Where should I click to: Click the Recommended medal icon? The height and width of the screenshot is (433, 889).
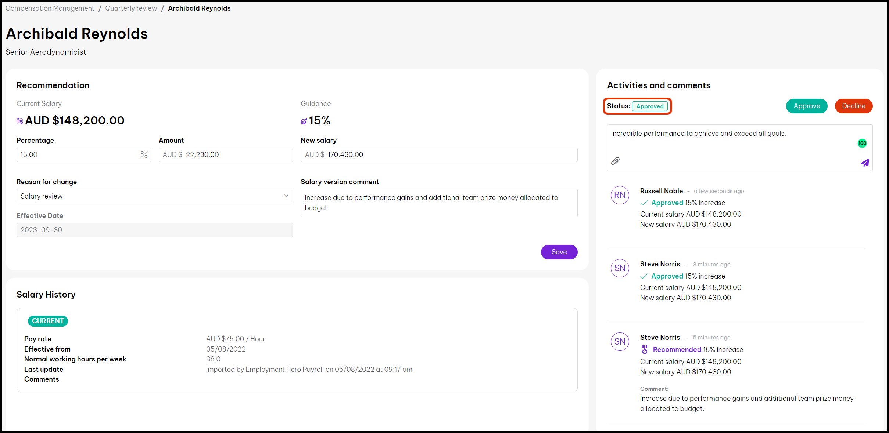645,349
